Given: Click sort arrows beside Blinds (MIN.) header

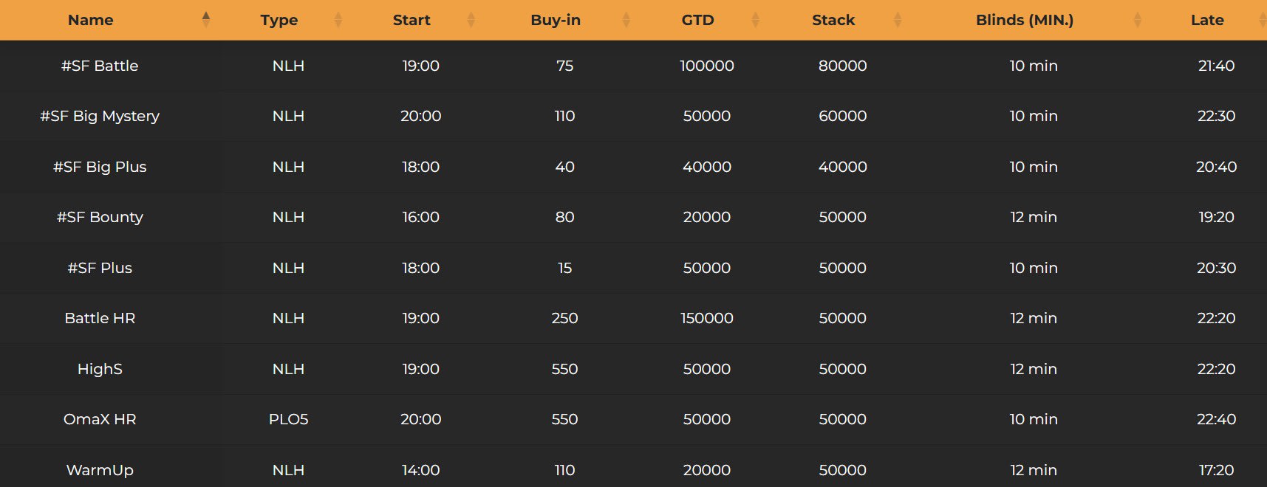Looking at the screenshot, I should (x=1138, y=20).
